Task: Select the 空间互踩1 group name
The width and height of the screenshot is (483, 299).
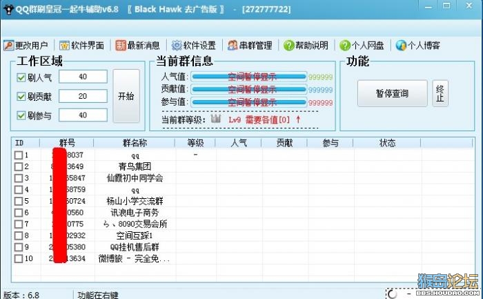Action: click(135, 235)
